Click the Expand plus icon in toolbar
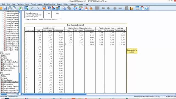The height and width of the screenshot is (99, 176). [x=115, y=8]
